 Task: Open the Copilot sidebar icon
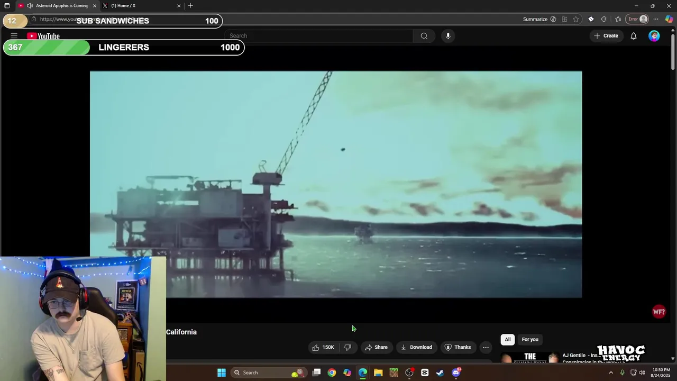(669, 19)
